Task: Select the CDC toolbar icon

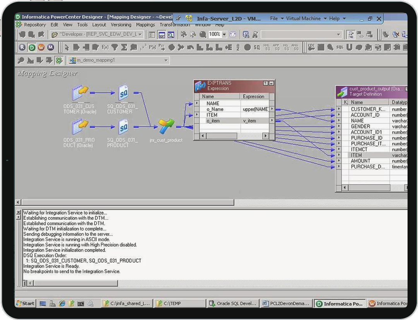Action: (311, 48)
